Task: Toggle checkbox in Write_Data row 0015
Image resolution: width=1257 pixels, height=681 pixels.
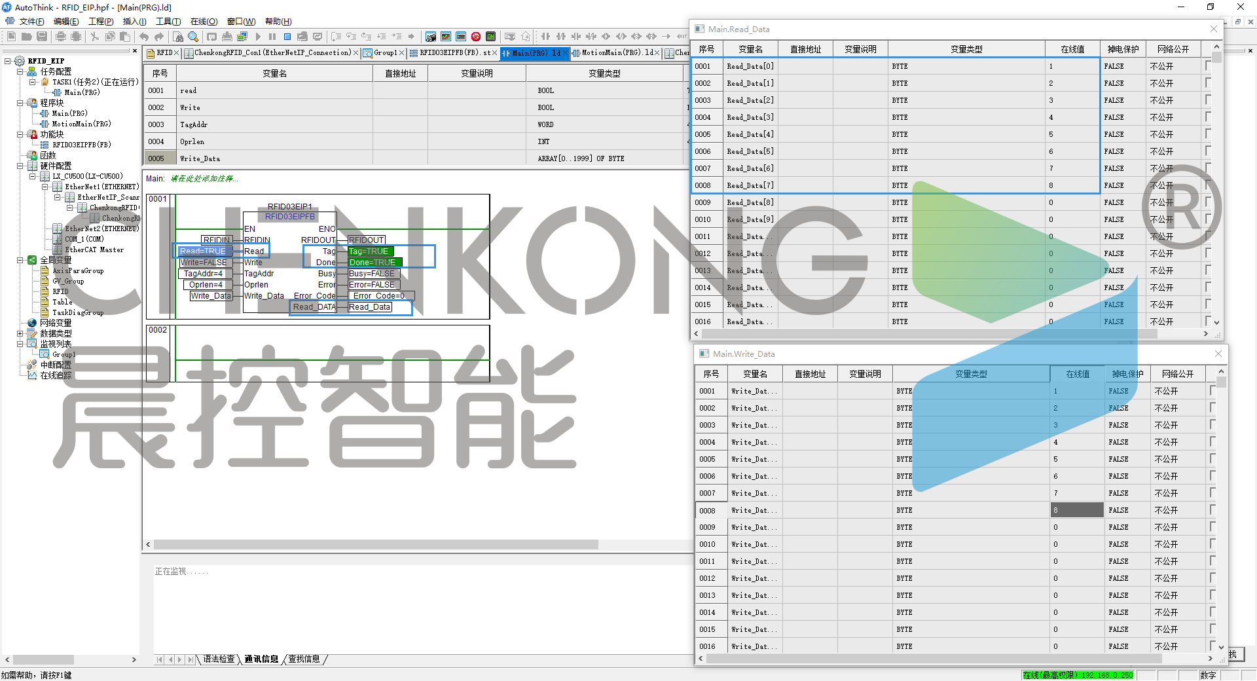Action: click(1213, 629)
